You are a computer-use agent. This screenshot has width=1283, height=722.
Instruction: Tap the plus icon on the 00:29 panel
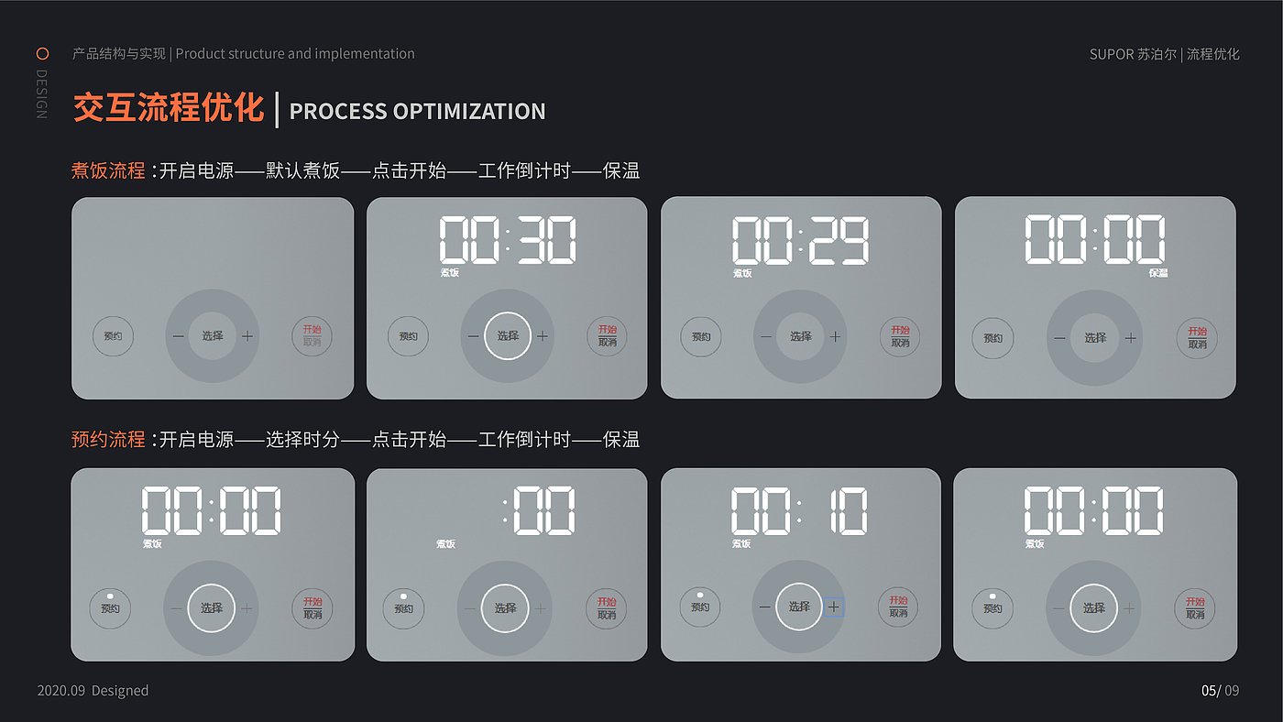click(x=835, y=336)
